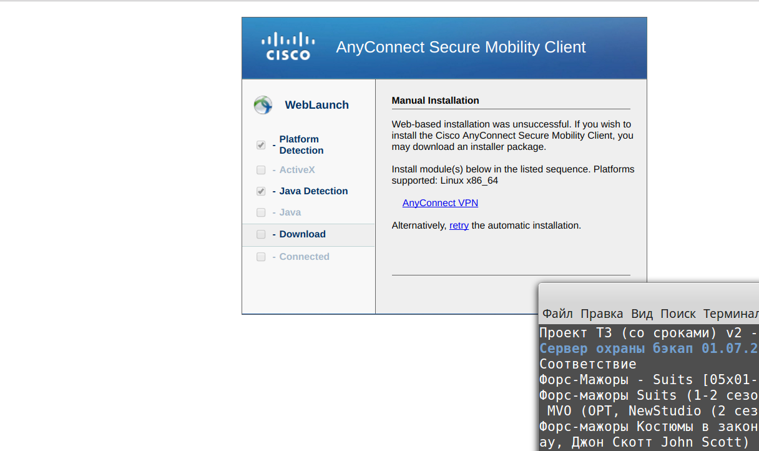The height and width of the screenshot is (451, 759).
Task: Click the WebLaunch globe icon
Action: coord(263,105)
